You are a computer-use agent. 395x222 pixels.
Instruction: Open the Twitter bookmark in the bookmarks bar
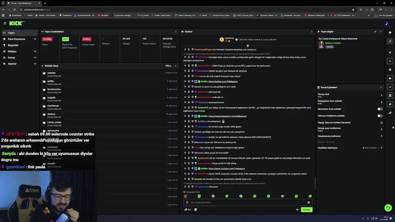tap(28, 15)
